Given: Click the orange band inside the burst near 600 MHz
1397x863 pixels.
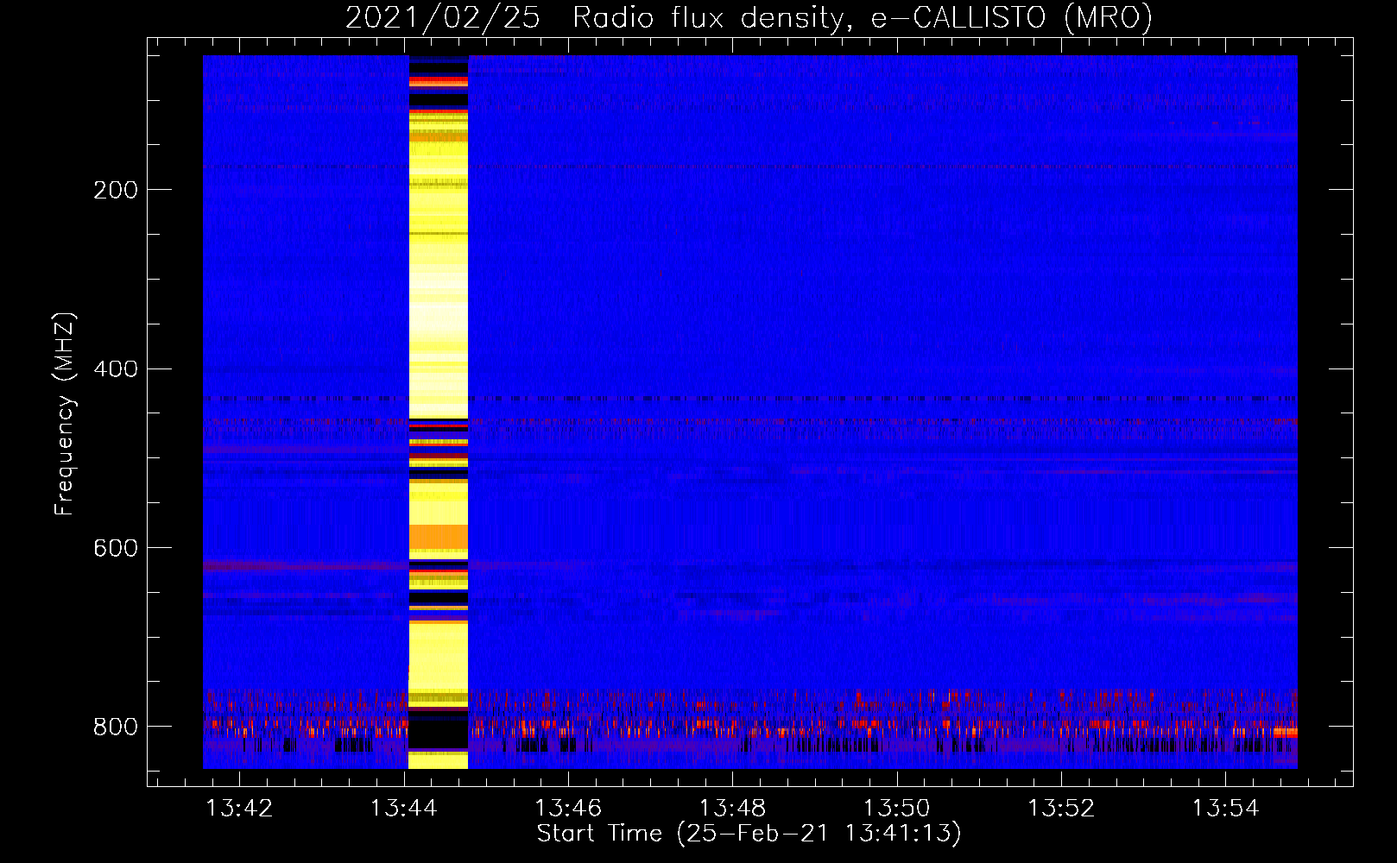Looking at the screenshot, I should click(438, 538).
